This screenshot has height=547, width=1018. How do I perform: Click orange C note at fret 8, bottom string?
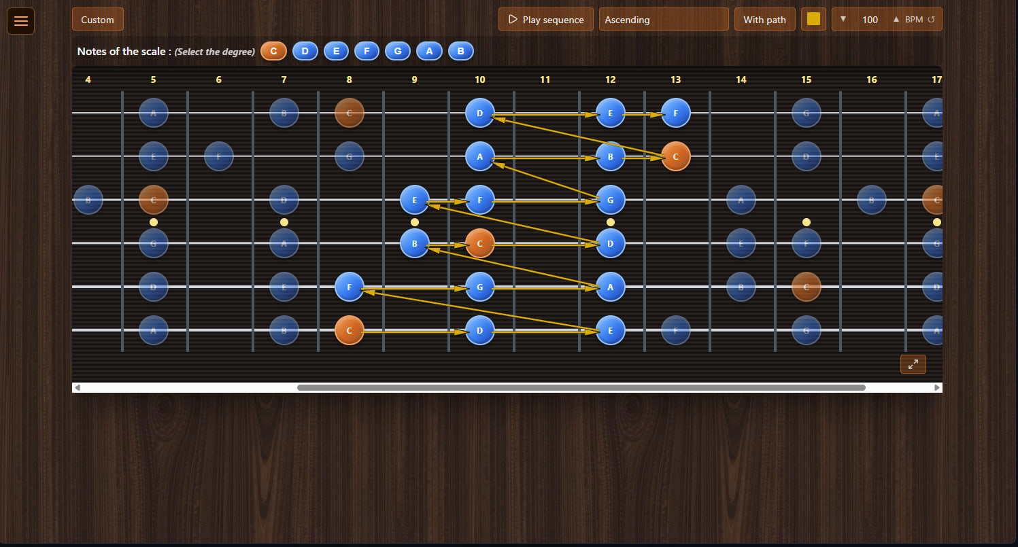pos(350,330)
